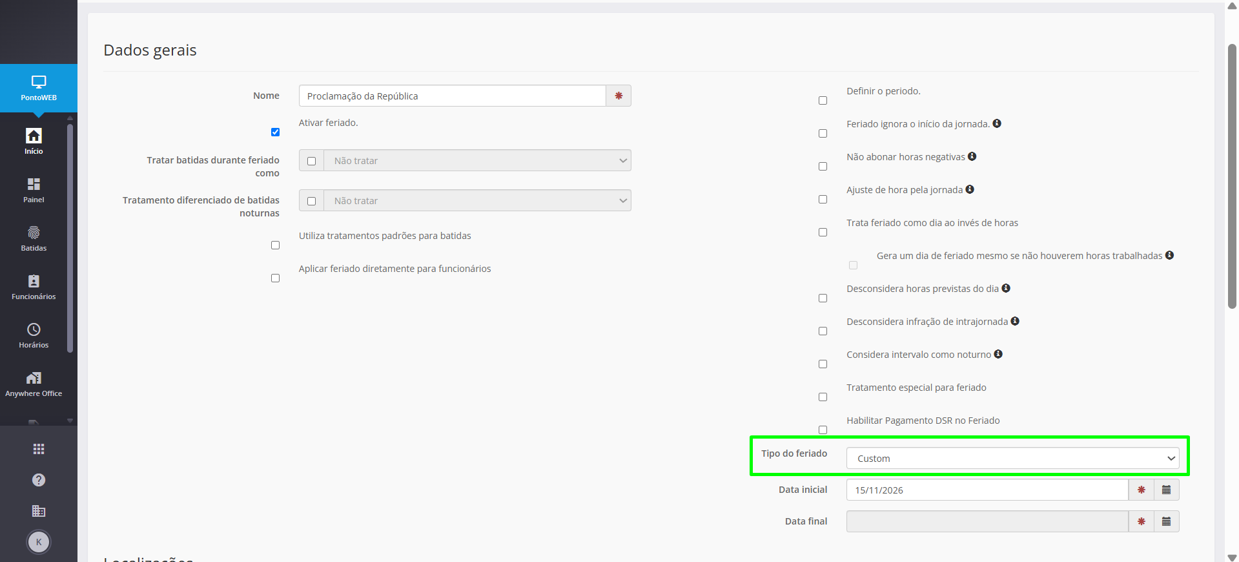Open the Tipo do feriado Custom dropdown
This screenshot has height=562, width=1239.
click(x=1012, y=458)
